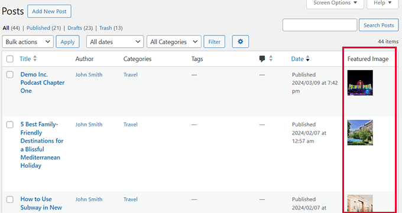
Task: Click John Smith author of Subway post
Action: click(89, 199)
